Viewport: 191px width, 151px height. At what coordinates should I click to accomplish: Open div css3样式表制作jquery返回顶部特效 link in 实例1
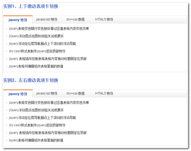(x=37, y=51)
